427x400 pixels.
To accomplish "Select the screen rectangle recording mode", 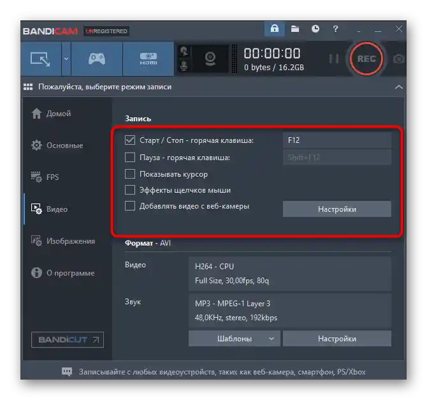I will pyautogui.click(x=41, y=59).
